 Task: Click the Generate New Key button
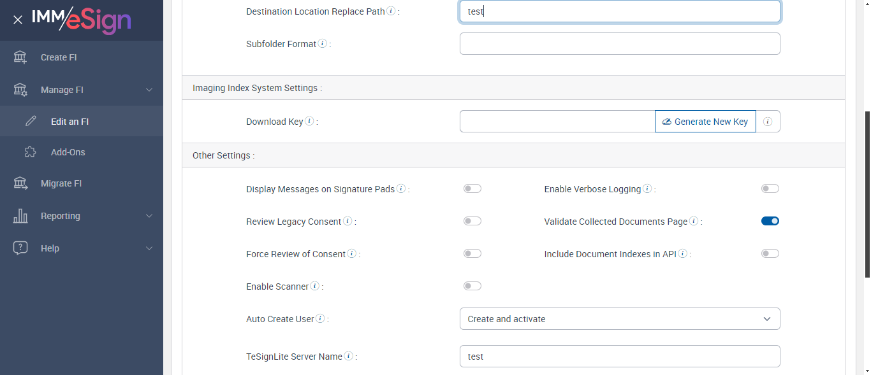[705, 122]
